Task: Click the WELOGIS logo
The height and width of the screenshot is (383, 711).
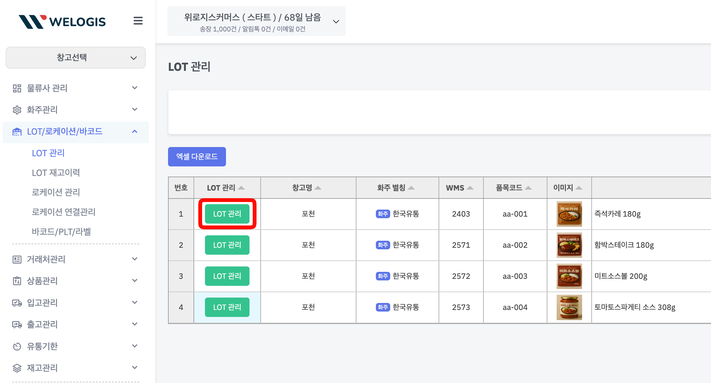Action: 62,22
